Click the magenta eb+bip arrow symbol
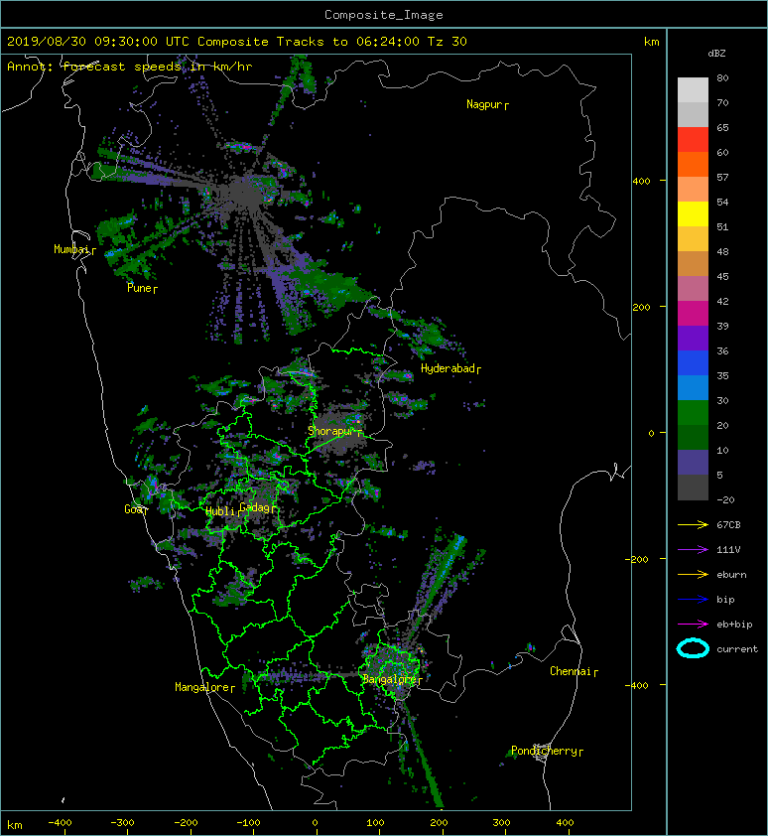Viewport: 768px width, 836px height. pos(693,624)
